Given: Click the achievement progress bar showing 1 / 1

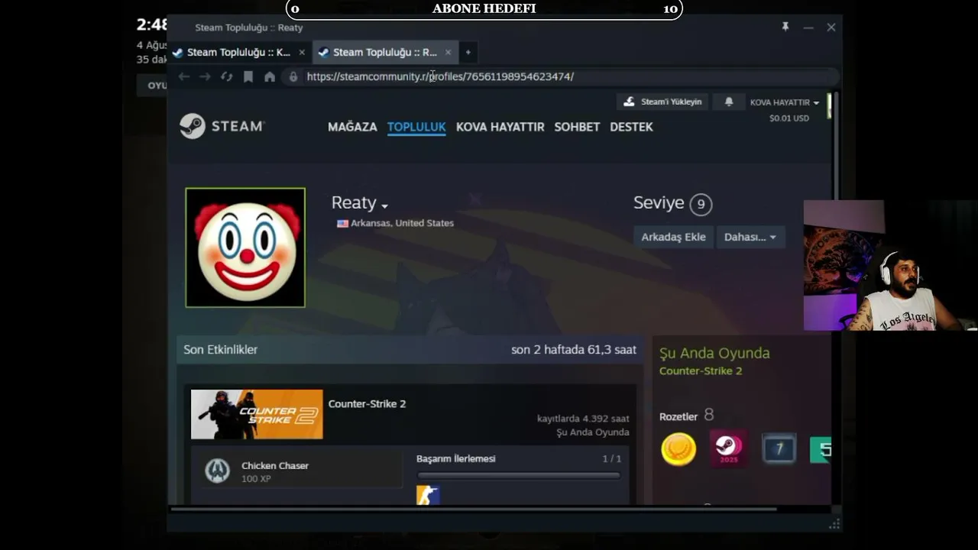Looking at the screenshot, I should [519, 475].
